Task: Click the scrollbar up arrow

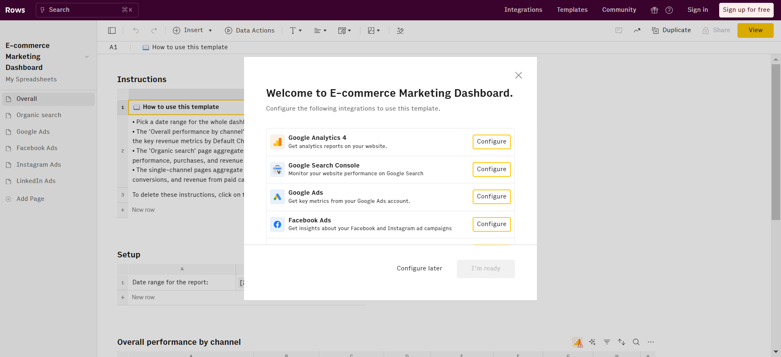Action: (776, 59)
